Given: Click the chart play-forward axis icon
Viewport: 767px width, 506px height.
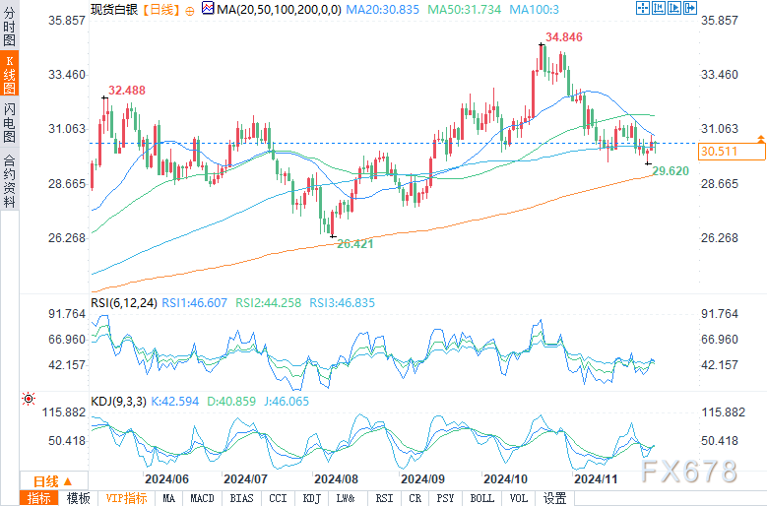Looking at the screenshot, I should point(674,8).
